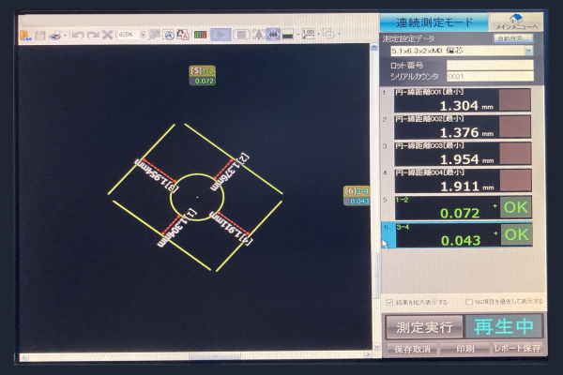The width and height of the screenshot is (563, 375).
Task: Click canvas horizontal scrollbar right arrow
Action: coord(368,354)
